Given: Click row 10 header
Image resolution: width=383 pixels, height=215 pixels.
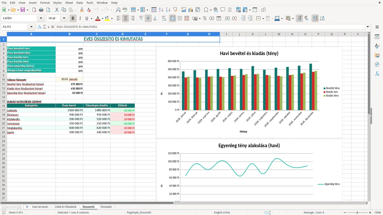Looking at the screenshot, I should point(4,80).
